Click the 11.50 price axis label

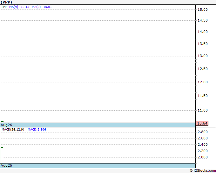pos(203,96)
